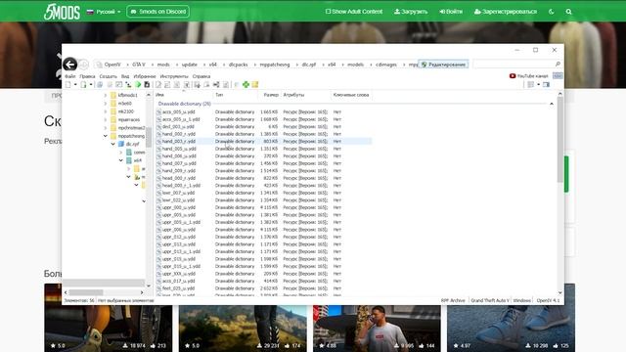Select the file uppr_000_u.ydd
Viewport: 626px width, 352px height.
pos(179,207)
